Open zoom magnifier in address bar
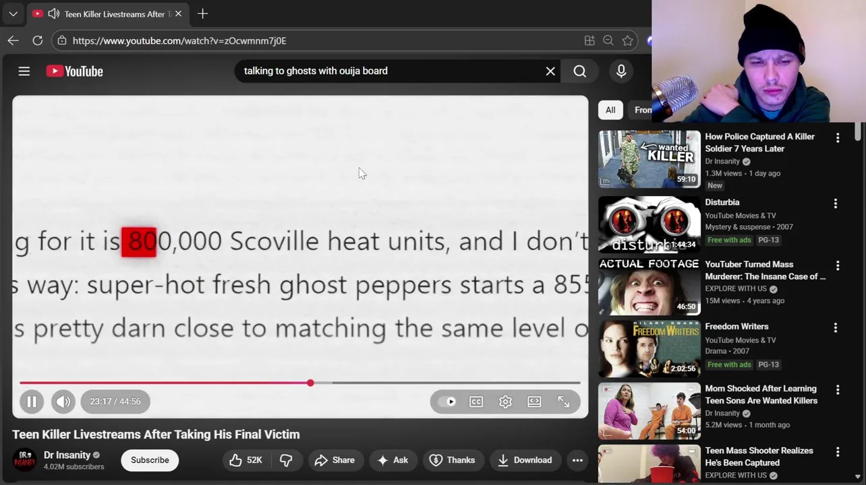 pos(608,40)
